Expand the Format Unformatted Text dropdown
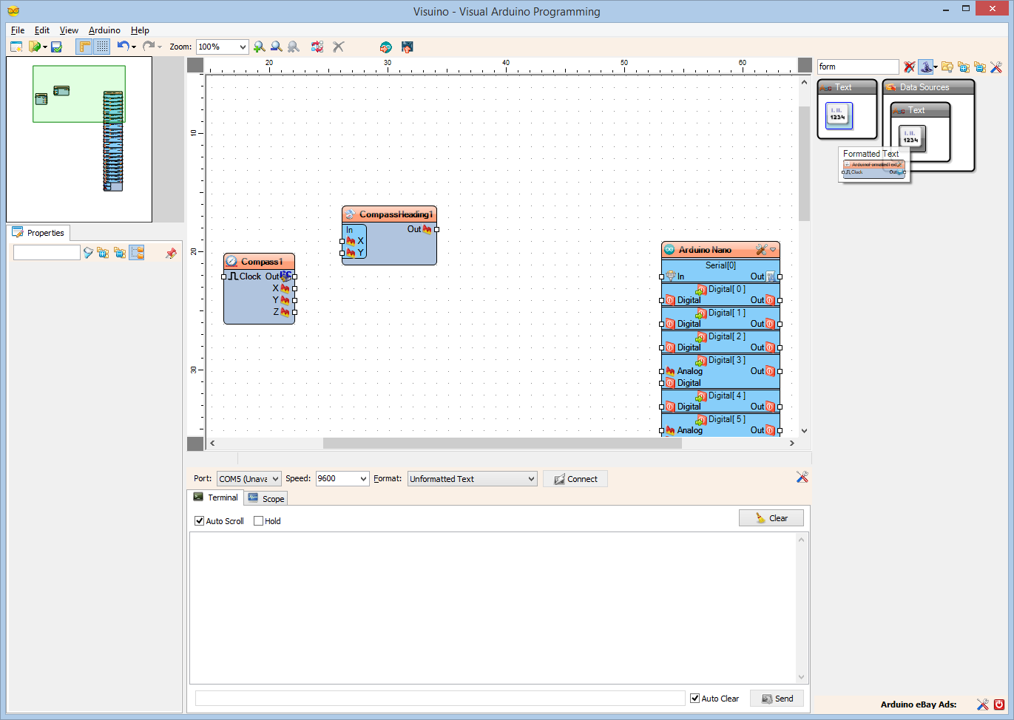Screen dimensions: 1014x720 tap(473, 479)
